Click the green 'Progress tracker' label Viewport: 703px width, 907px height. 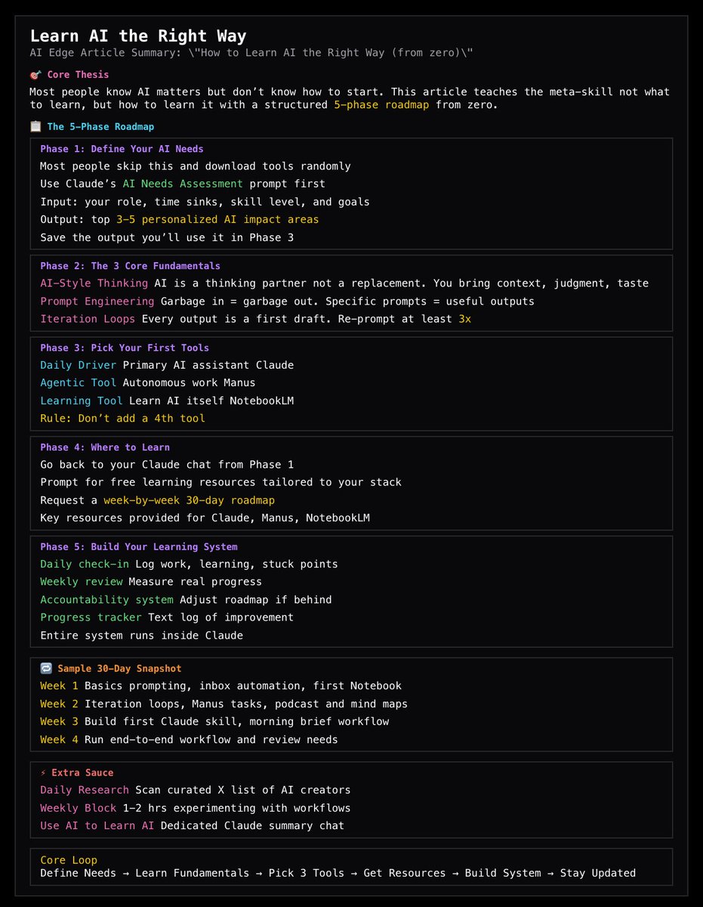pos(91,617)
